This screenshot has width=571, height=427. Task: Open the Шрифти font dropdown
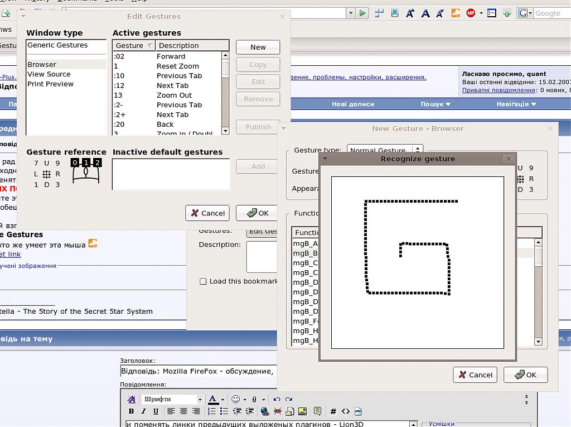(172, 399)
